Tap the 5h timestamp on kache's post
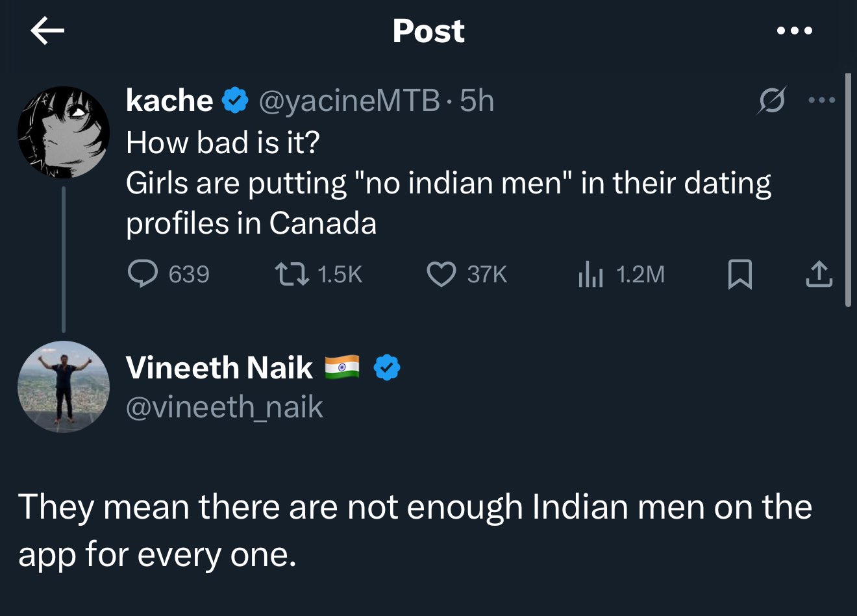Viewport: 857px width, 616px height. click(x=477, y=101)
